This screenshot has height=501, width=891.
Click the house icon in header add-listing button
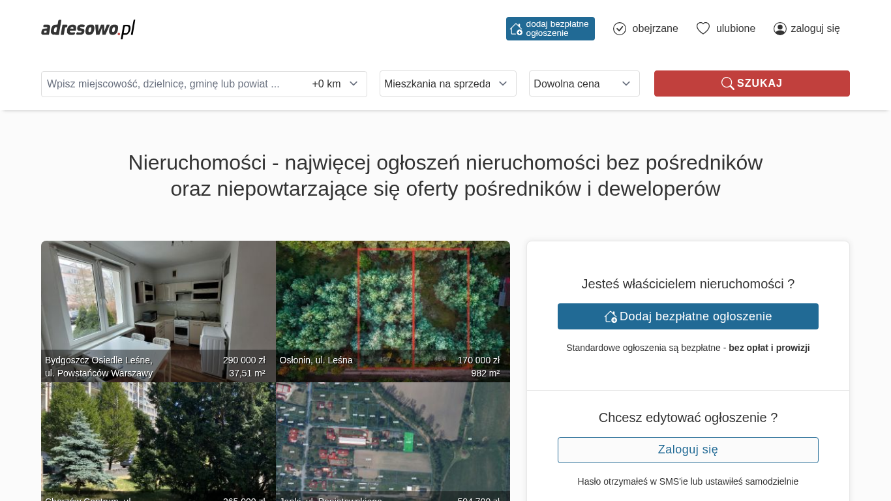516,29
